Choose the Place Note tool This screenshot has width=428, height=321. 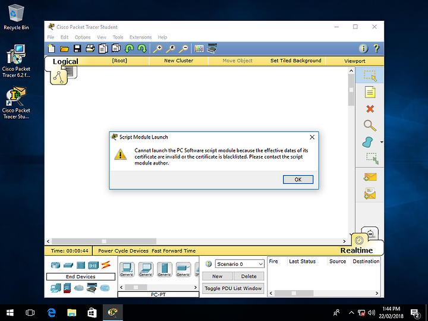point(370,92)
